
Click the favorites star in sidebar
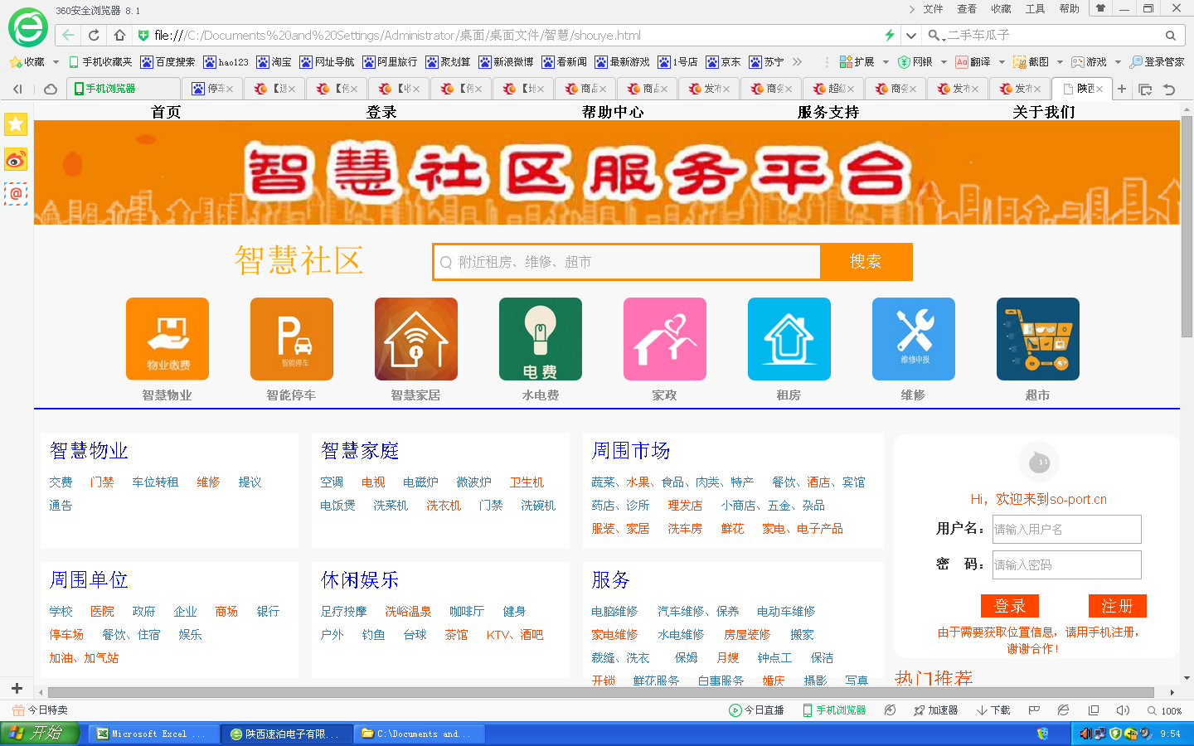coord(16,124)
